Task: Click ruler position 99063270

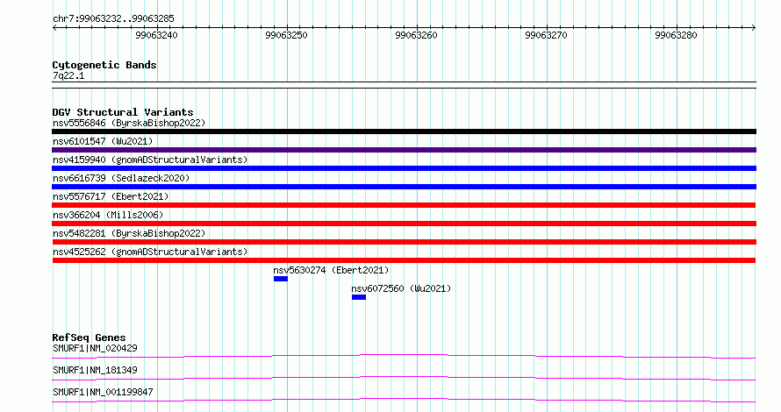Action: click(x=547, y=35)
